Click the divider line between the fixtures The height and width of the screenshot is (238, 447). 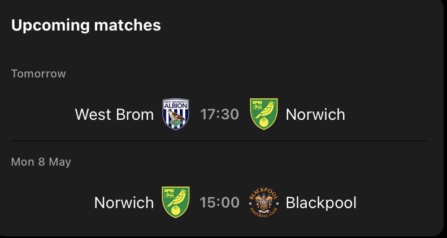coord(219,141)
